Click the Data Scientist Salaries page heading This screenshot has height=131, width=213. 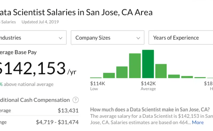76,12
